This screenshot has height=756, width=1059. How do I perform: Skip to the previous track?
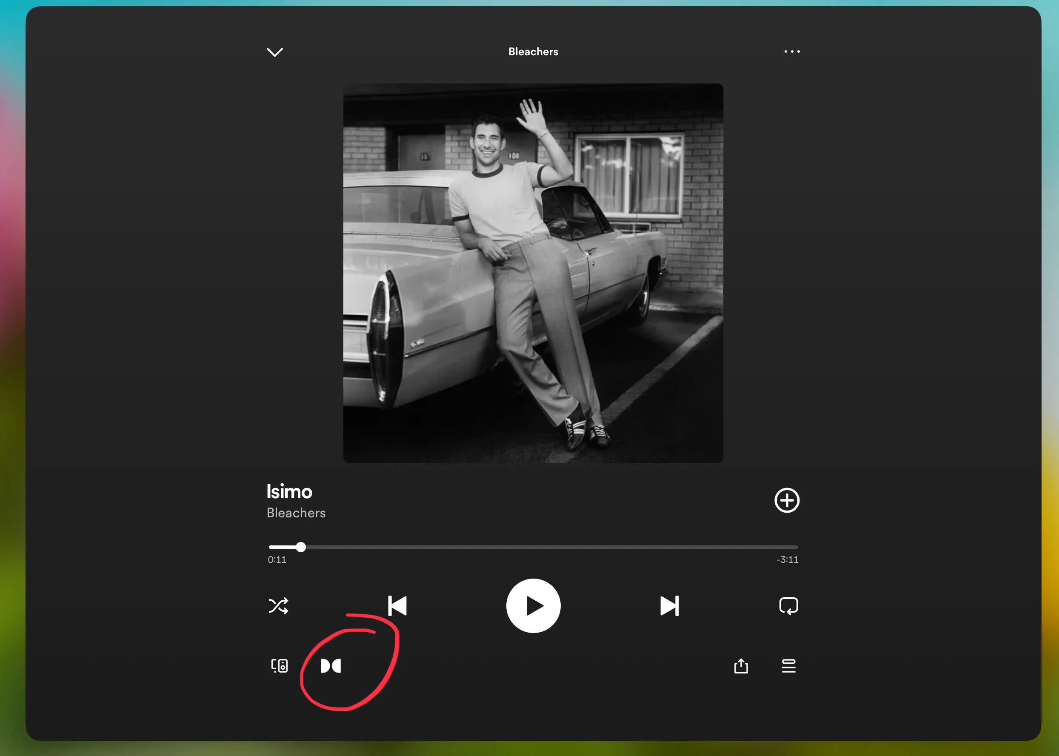coord(397,606)
